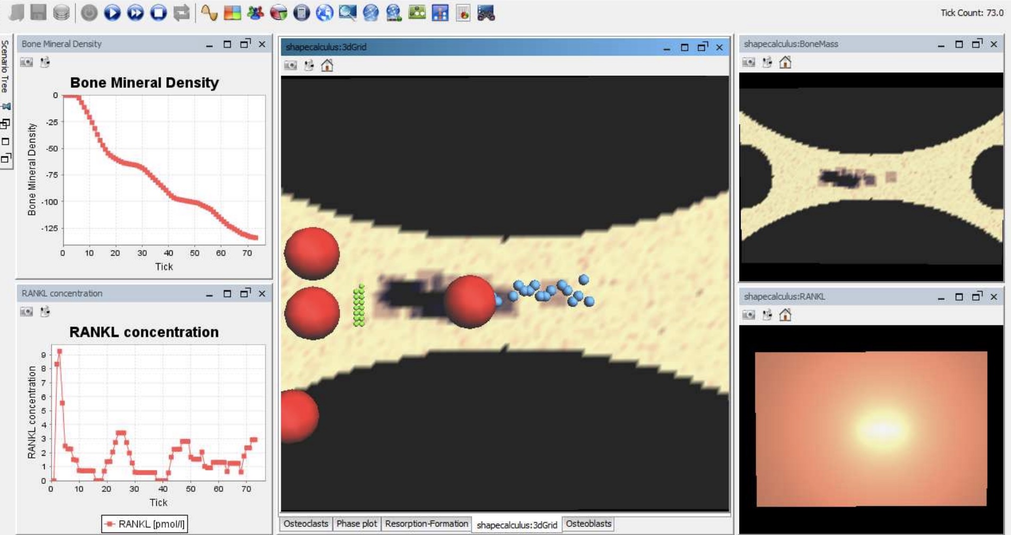This screenshot has height=535, width=1011.
Task: Click the gray reset loop arrows icon
Action: click(x=181, y=13)
